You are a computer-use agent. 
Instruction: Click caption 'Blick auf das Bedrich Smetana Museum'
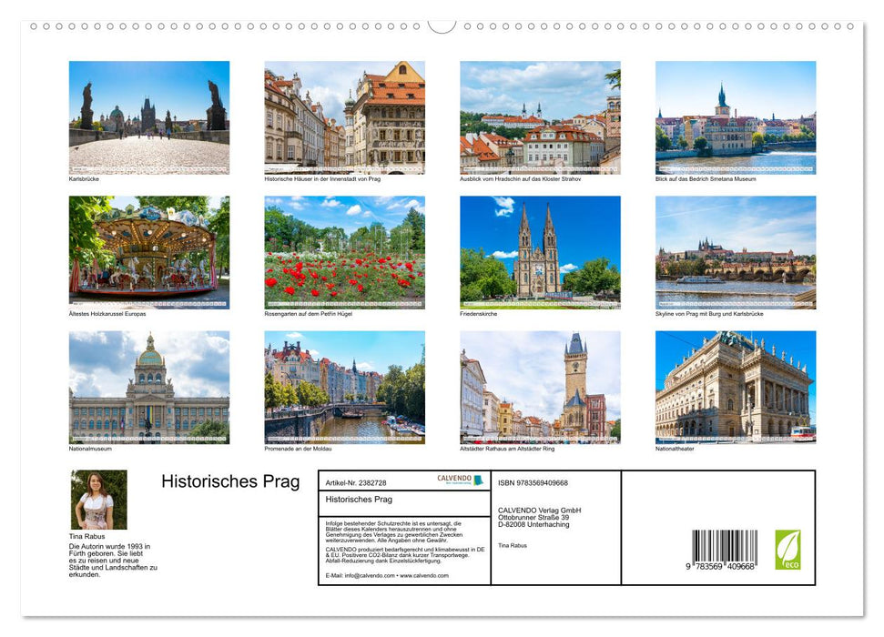coord(706,178)
